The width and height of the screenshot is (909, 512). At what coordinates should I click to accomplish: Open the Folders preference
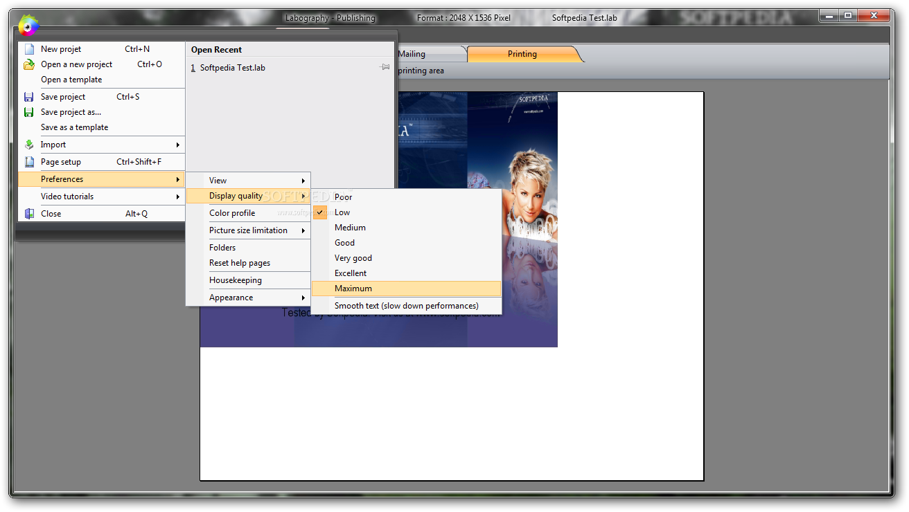248,248
